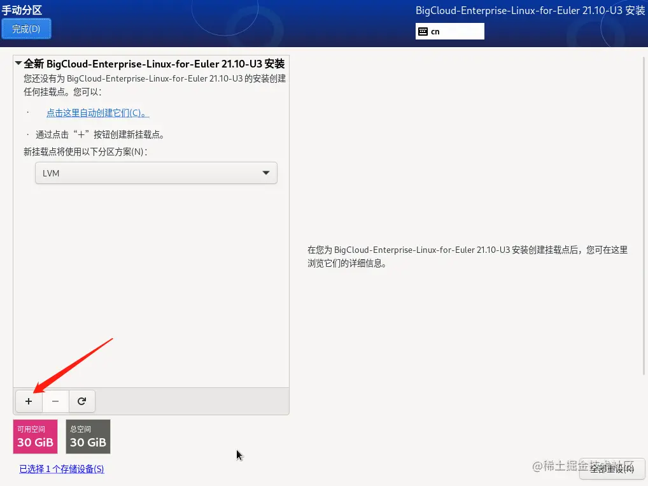The image size is (648, 486).
Task: Expand the cn keyboard layout dropdown
Action: tap(449, 31)
